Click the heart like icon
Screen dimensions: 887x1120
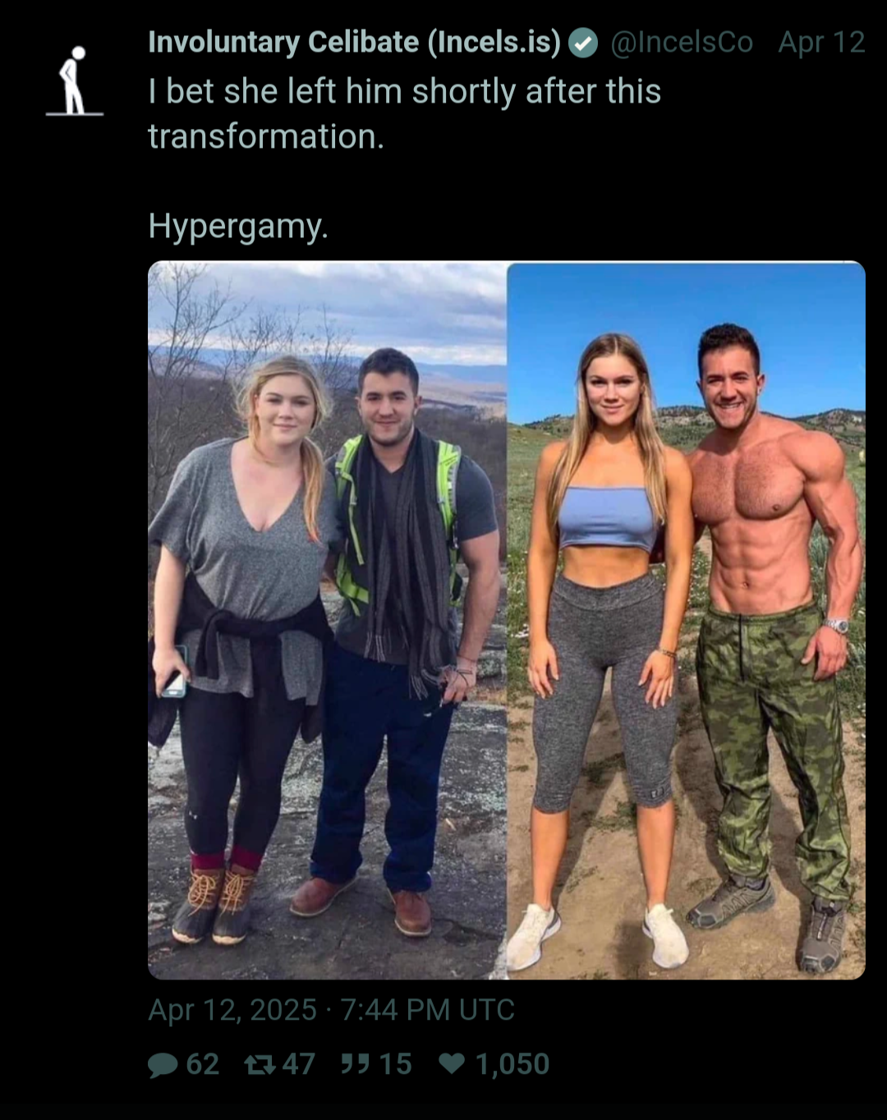pos(452,1063)
